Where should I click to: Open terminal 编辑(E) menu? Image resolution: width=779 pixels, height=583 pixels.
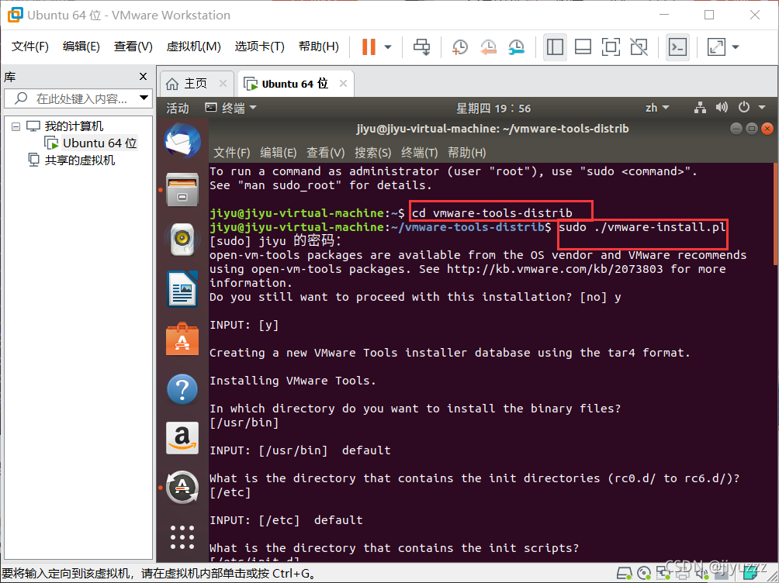click(279, 152)
